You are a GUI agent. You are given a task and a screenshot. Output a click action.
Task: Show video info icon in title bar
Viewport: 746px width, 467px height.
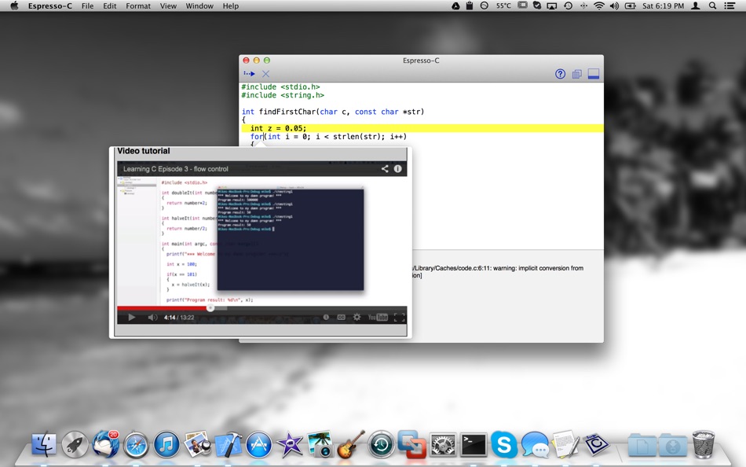click(x=398, y=169)
